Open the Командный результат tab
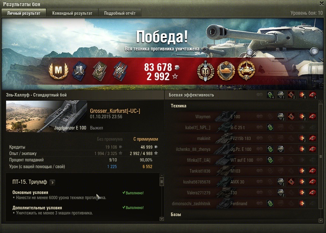The width and height of the screenshot is (326, 233). click(72, 13)
